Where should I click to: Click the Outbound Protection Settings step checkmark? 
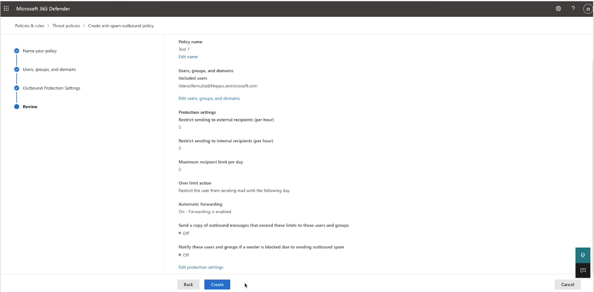(x=17, y=88)
